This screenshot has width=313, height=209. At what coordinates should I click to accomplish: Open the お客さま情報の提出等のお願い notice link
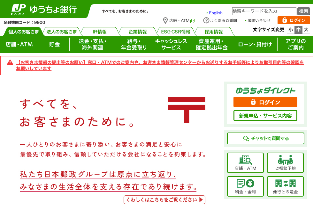pos(160,65)
